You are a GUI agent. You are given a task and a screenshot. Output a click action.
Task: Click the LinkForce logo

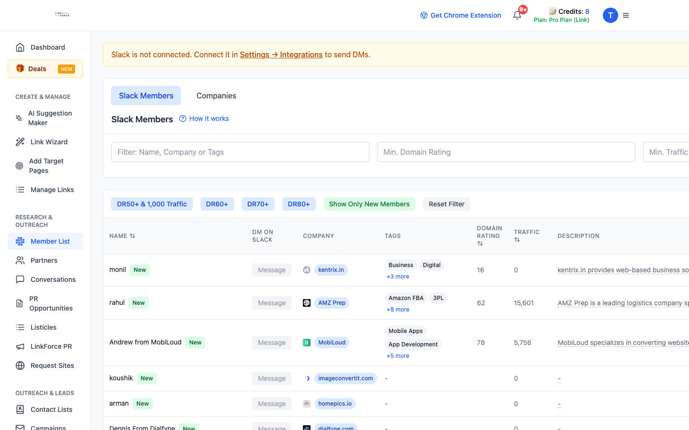point(62,15)
